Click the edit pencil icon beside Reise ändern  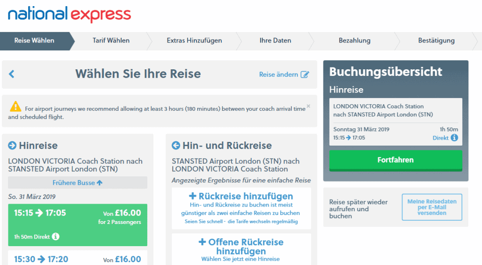click(x=305, y=75)
